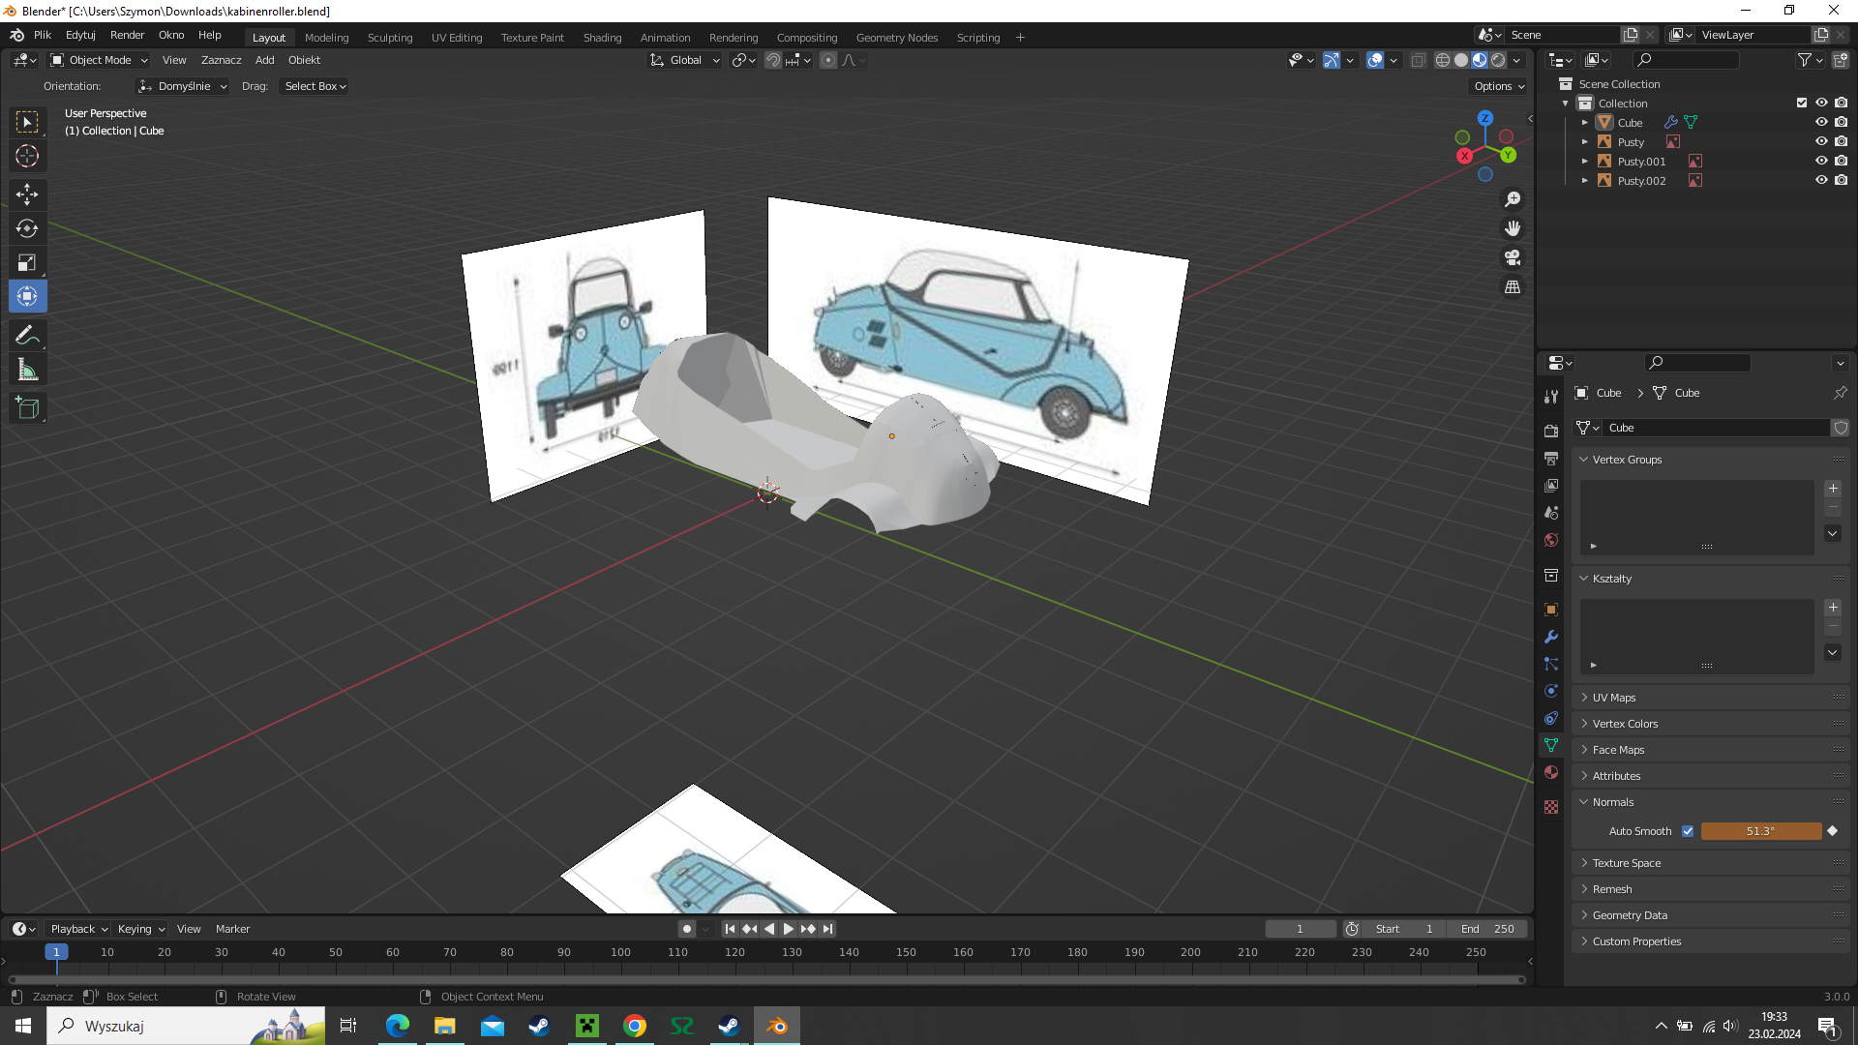This screenshot has width=1858, height=1045.
Task: Switch to the Sculpting workspace tab
Action: pos(389,38)
